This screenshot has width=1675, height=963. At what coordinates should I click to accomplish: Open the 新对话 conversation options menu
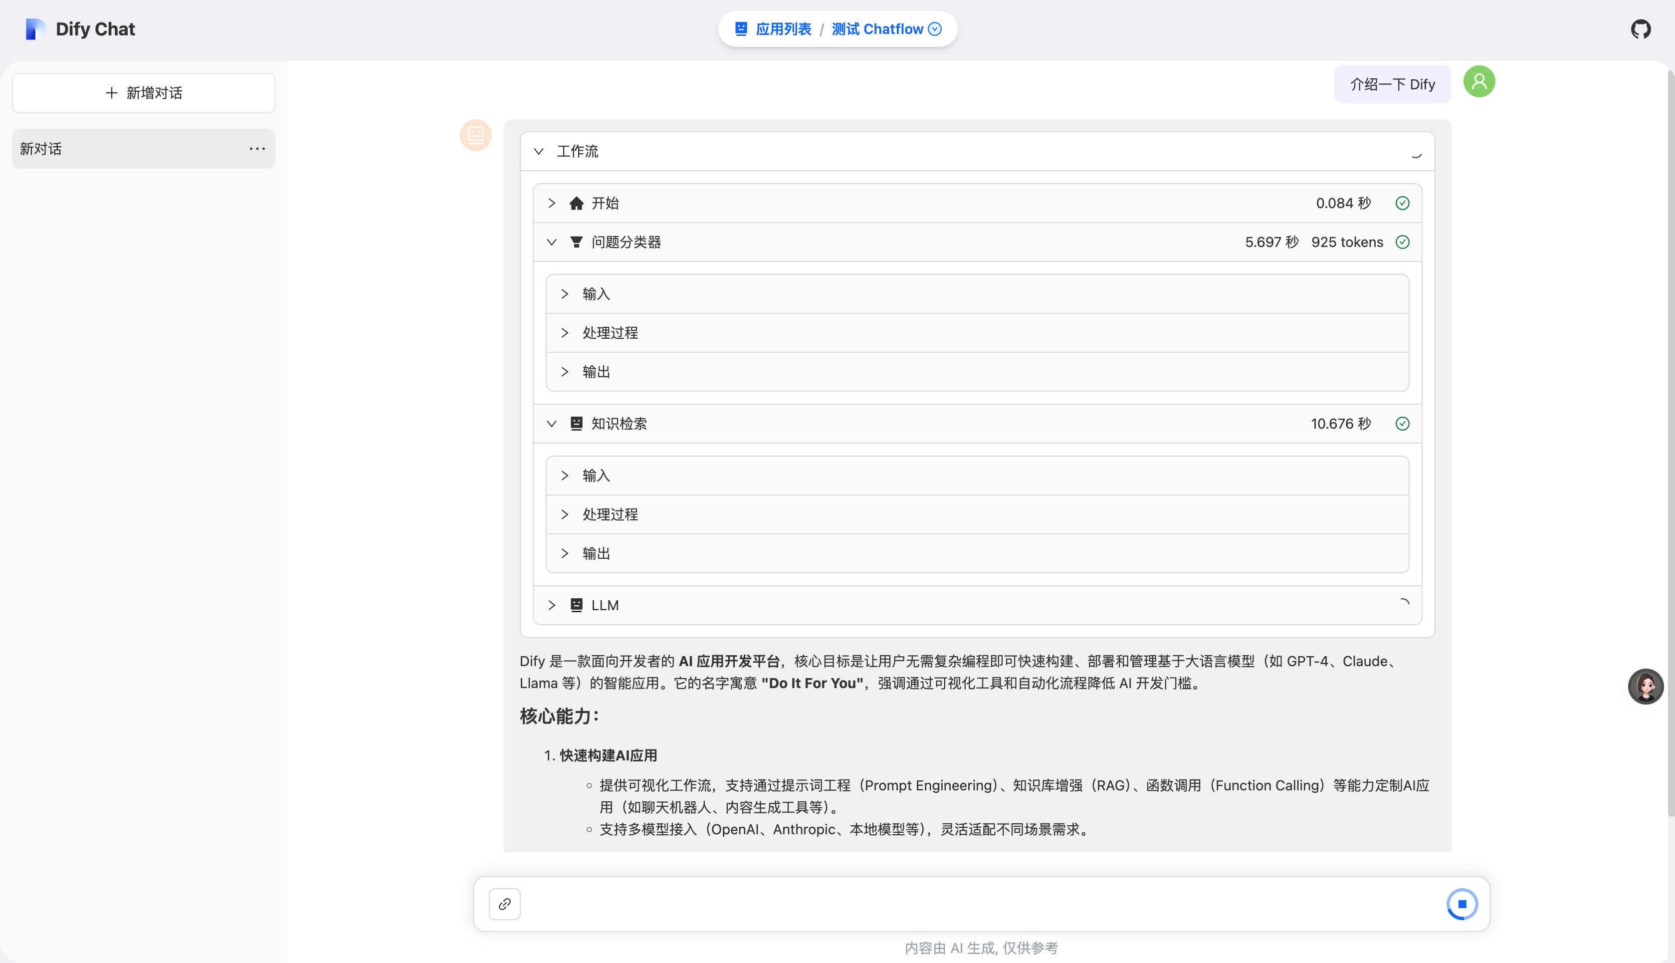pyautogui.click(x=256, y=148)
